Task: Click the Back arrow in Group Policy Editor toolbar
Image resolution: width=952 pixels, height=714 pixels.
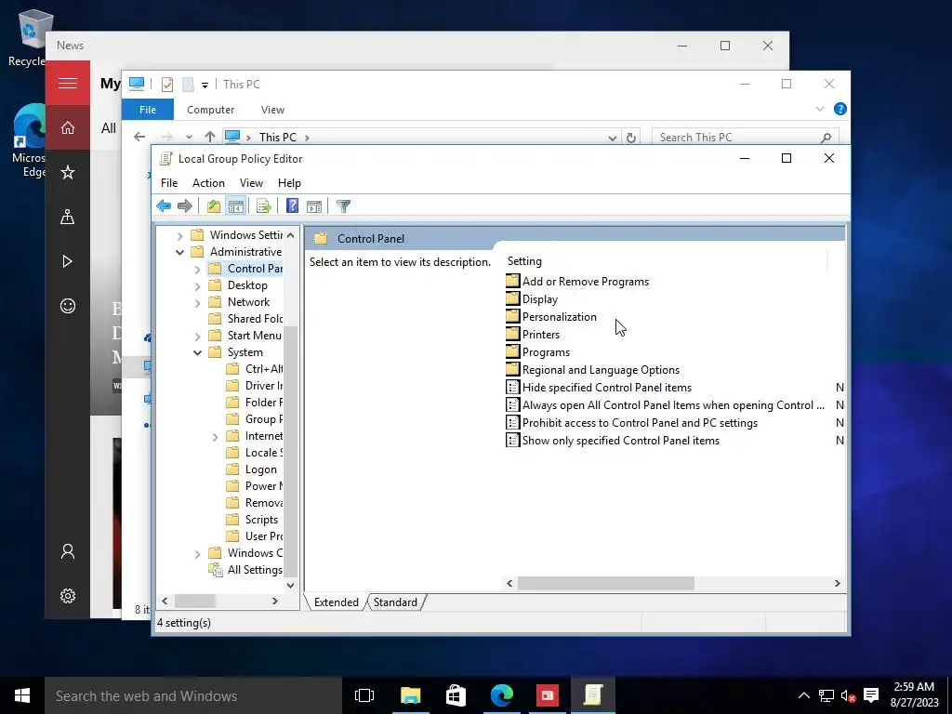Action: pos(164,205)
